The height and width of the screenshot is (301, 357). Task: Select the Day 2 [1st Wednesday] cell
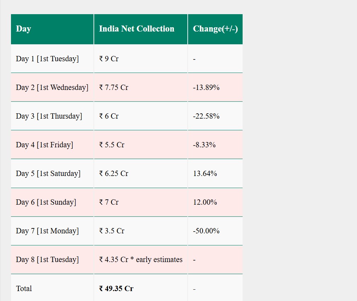pos(52,87)
